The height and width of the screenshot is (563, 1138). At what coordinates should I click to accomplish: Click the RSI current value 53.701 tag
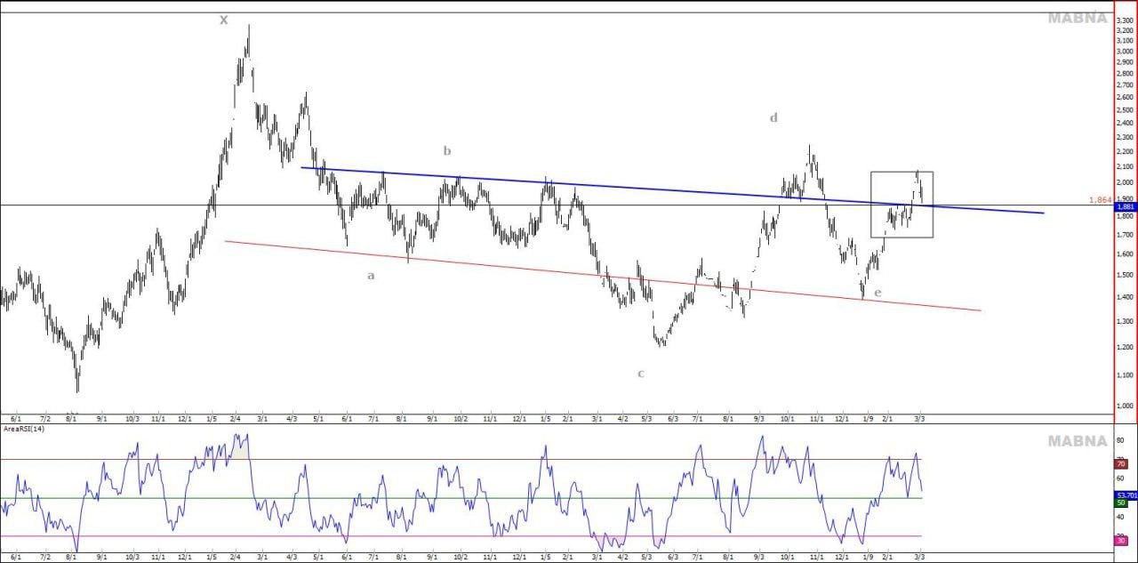coord(1125,494)
